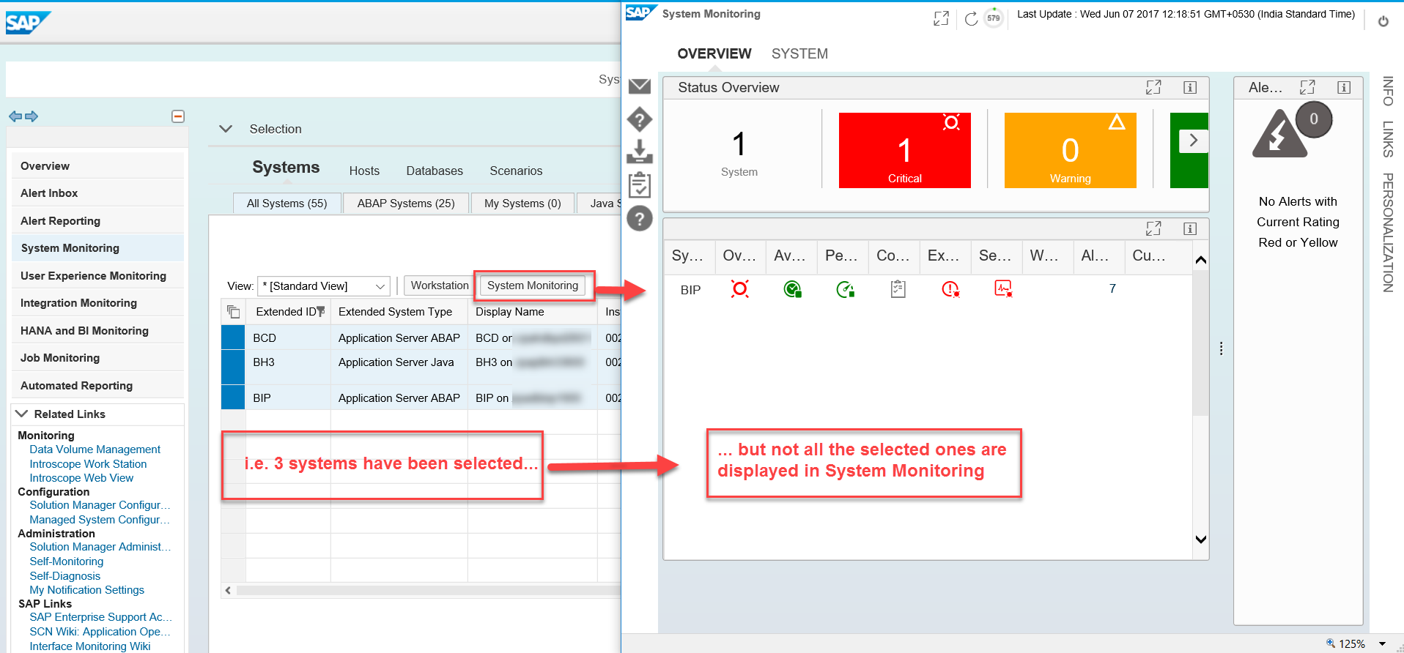Maximize the Status Overview panel
This screenshot has width=1404, height=653.
(x=1153, y=87)
